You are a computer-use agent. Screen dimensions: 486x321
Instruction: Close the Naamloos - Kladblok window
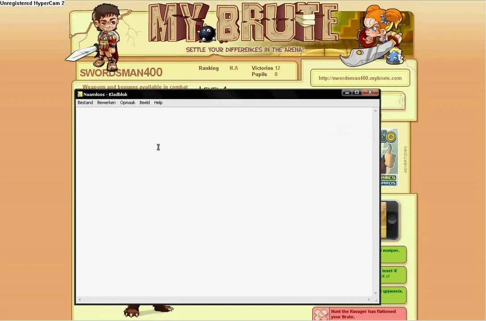[x=370, y=92]
